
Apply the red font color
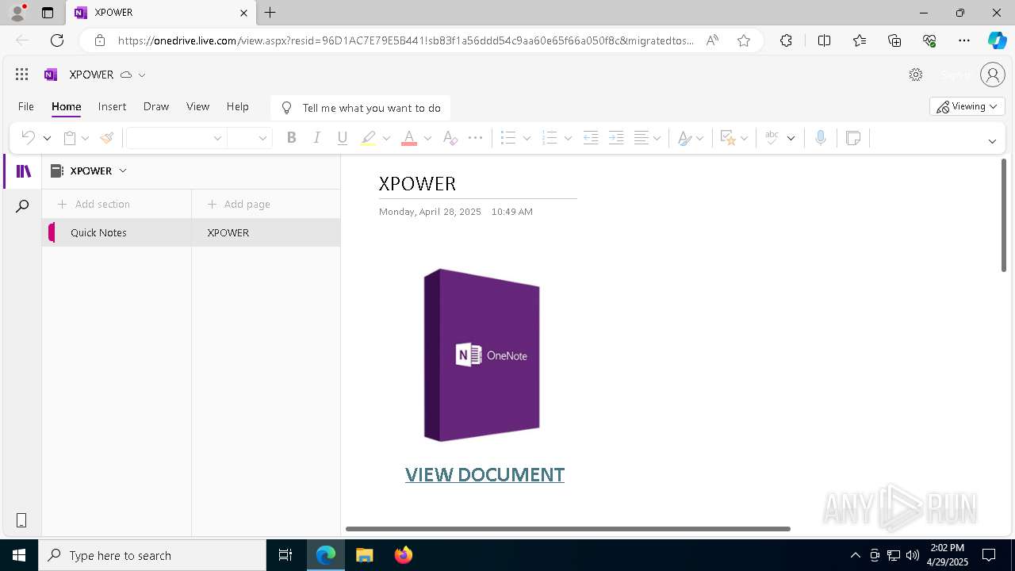click(x=409, y=138)
